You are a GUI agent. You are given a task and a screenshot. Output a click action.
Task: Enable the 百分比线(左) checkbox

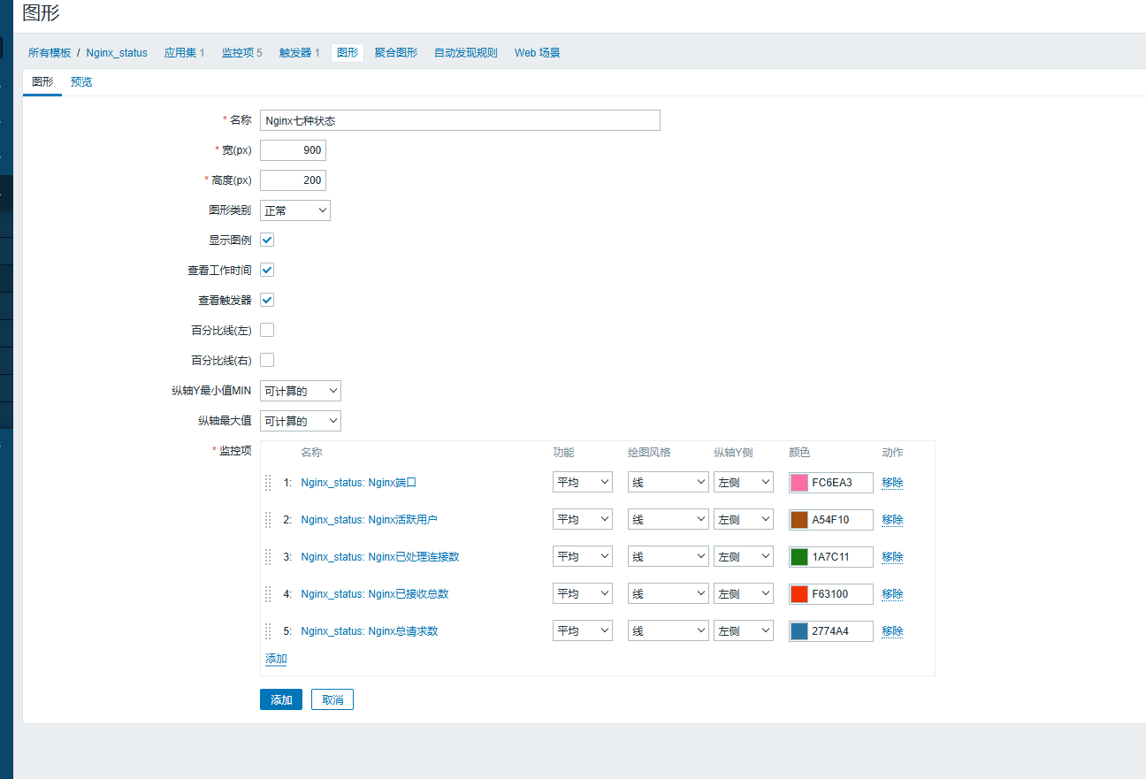(x=267, y=330)
